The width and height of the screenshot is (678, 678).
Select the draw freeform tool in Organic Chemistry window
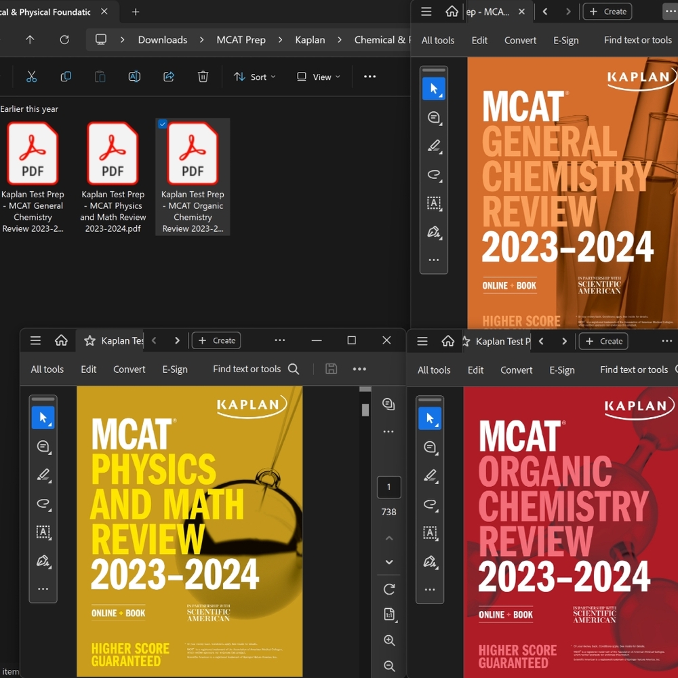pos(430,504)
